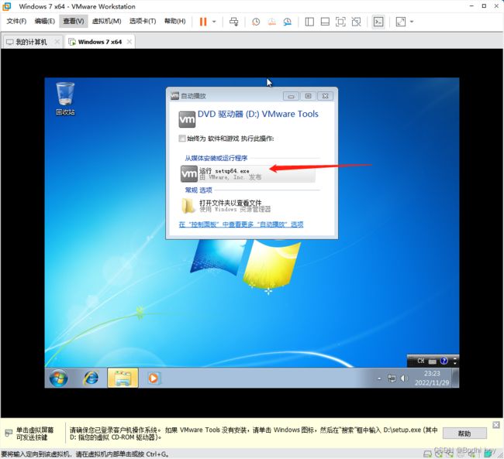Check the 始终为软件和游戏执行此操作 checkbox
This screenshot has width=504, height=459.
click(182, 139)
